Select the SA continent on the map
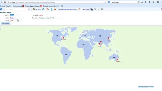Image resolution: width=162 pixels, height=91 pixels. click(66, 54)
